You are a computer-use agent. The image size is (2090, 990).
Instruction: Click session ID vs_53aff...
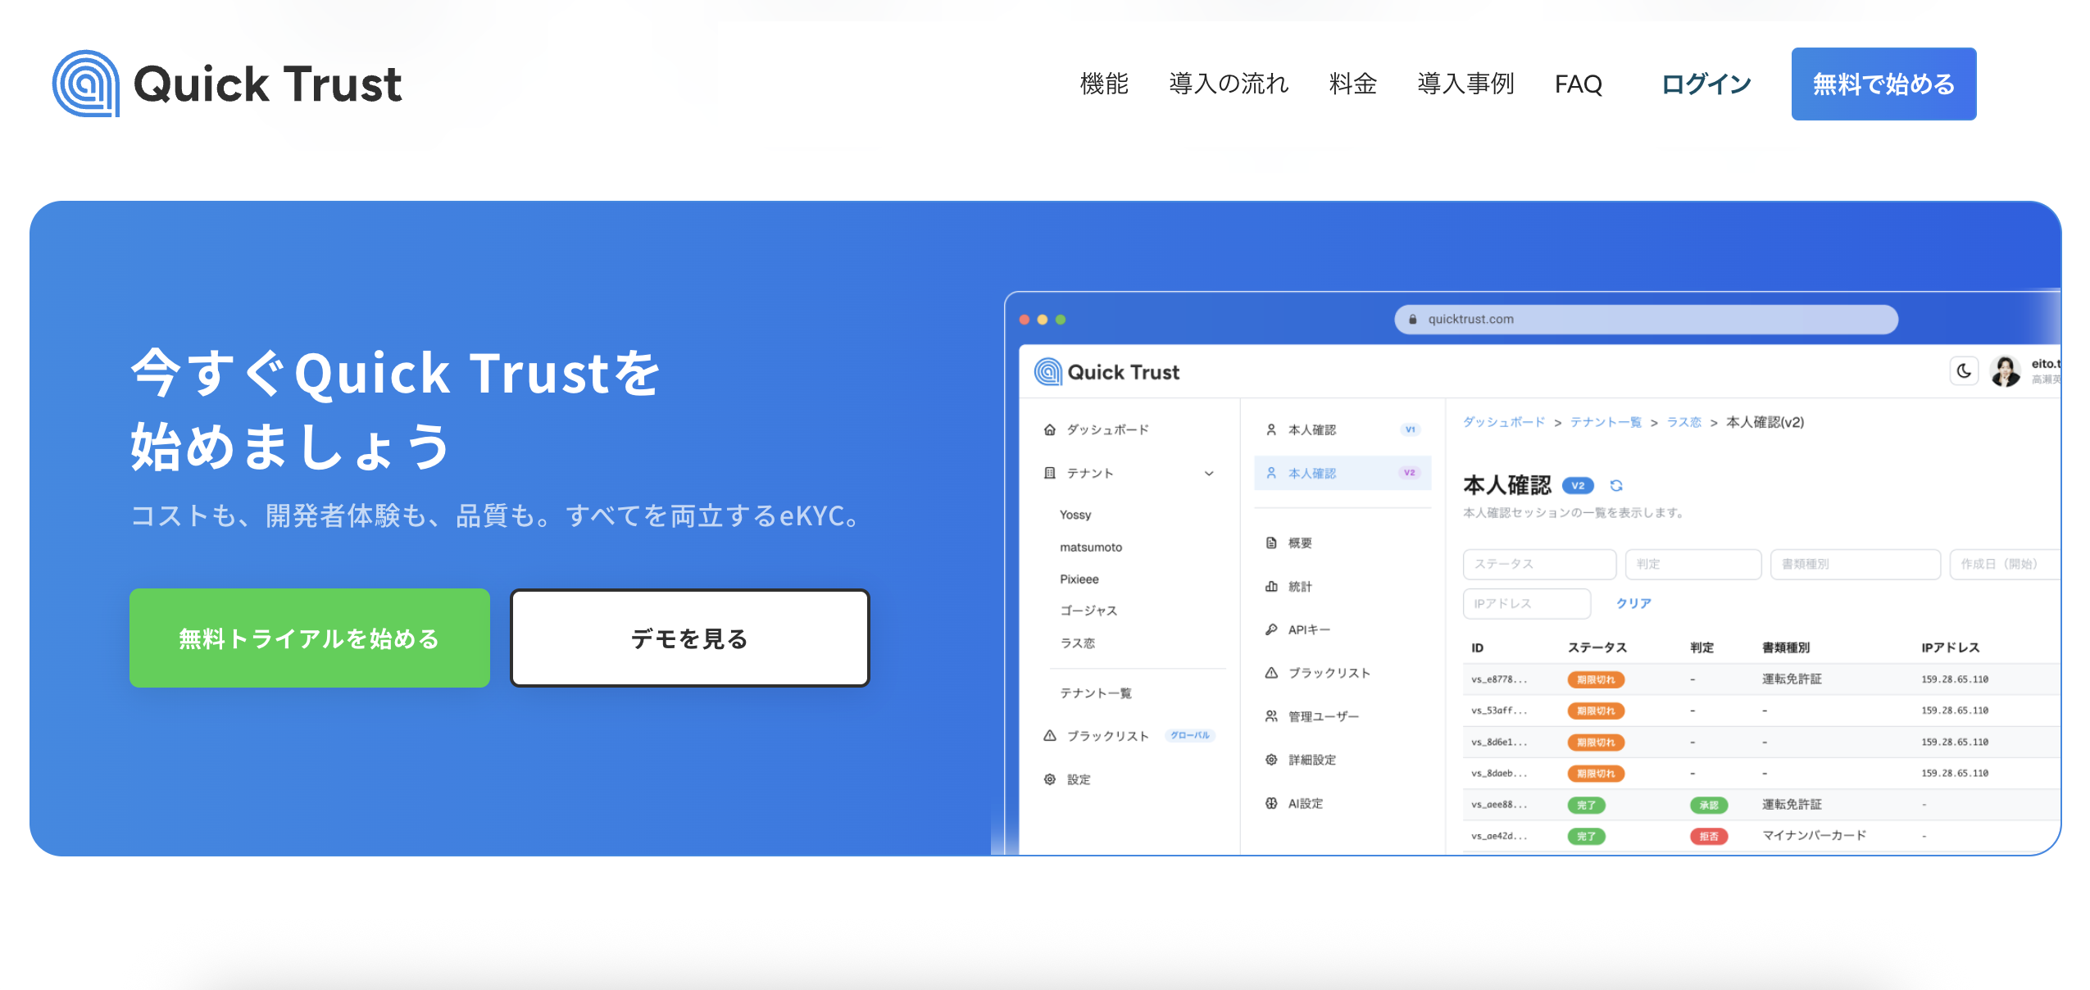(x=1499, y=711)
